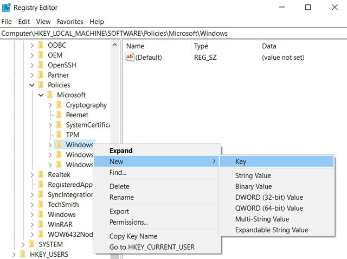Click the Microsoft folder icon

pos(50,95)
